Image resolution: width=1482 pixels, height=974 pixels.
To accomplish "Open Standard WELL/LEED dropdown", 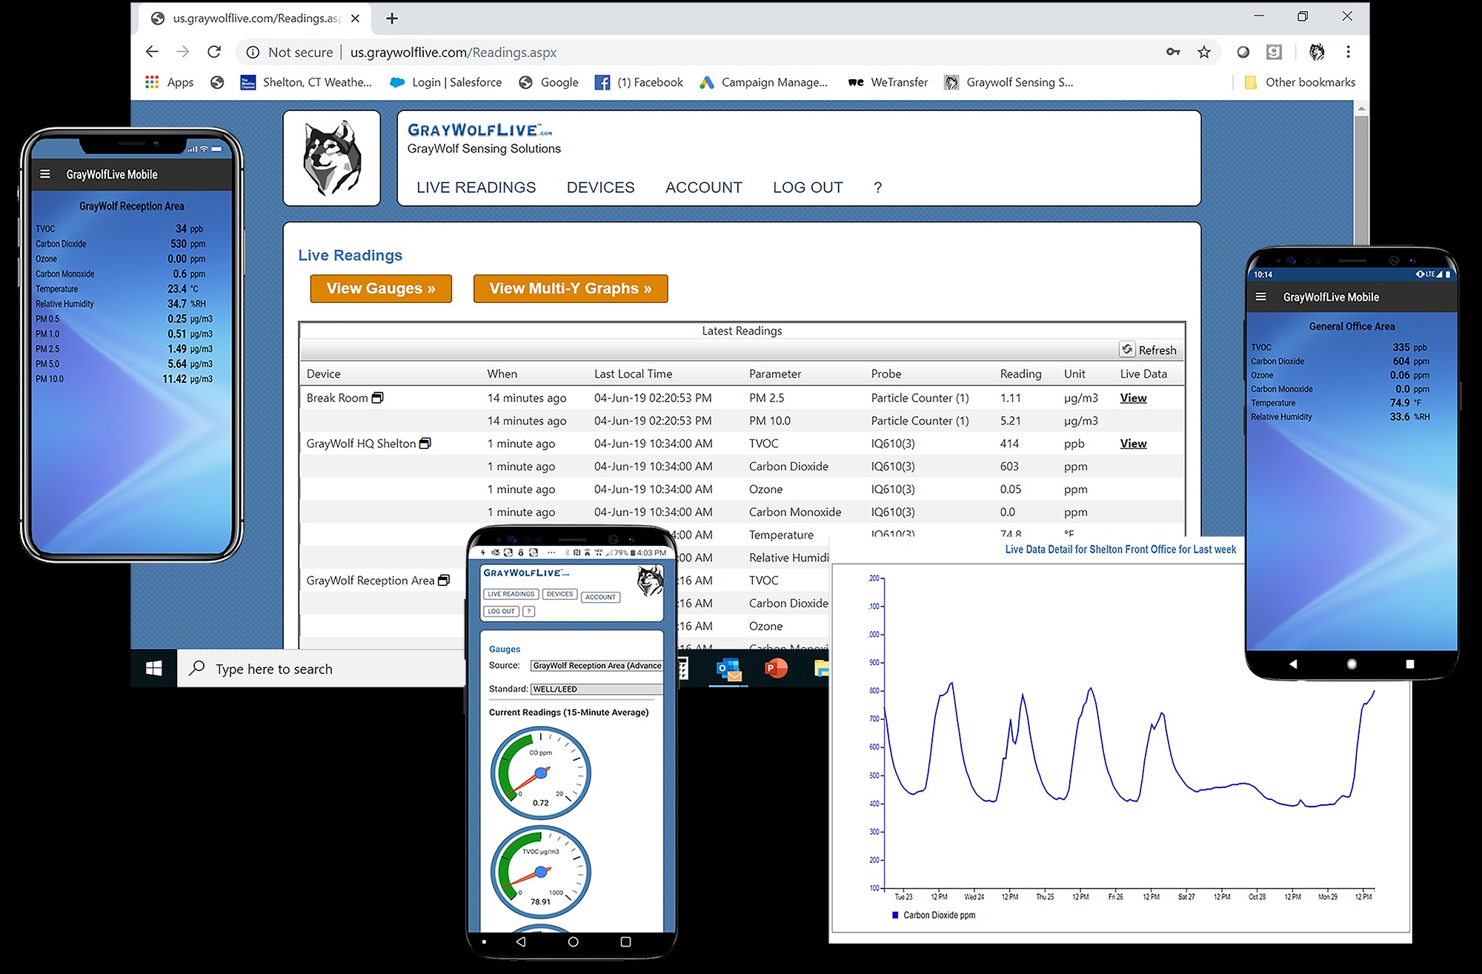I will [597, 689].
